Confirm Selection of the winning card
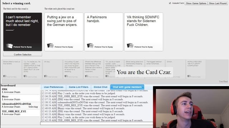This screenshot has width=229, height=128. 23,54
